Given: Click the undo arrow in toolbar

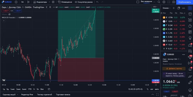Looking at the screenshot, I should pyautogui.click(x=97, y=2).
